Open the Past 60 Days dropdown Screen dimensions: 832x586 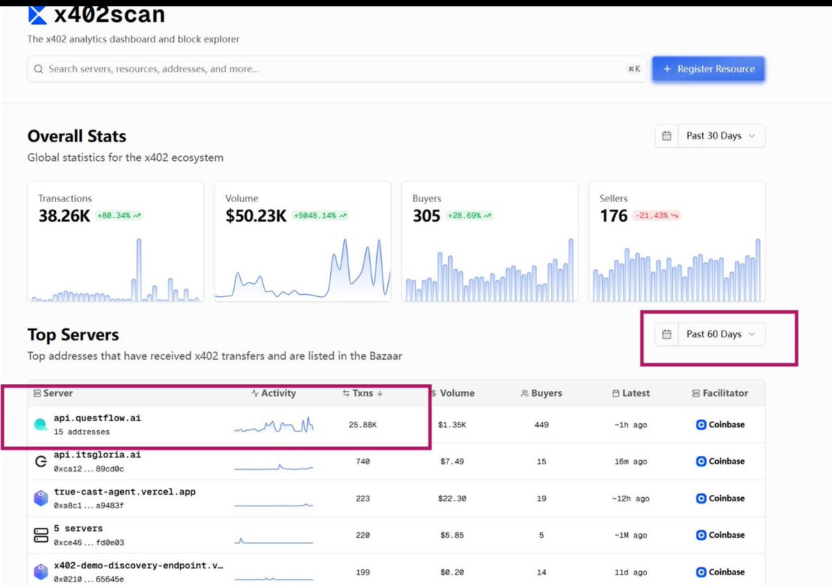pyautogui.click(x=721, y=334)
